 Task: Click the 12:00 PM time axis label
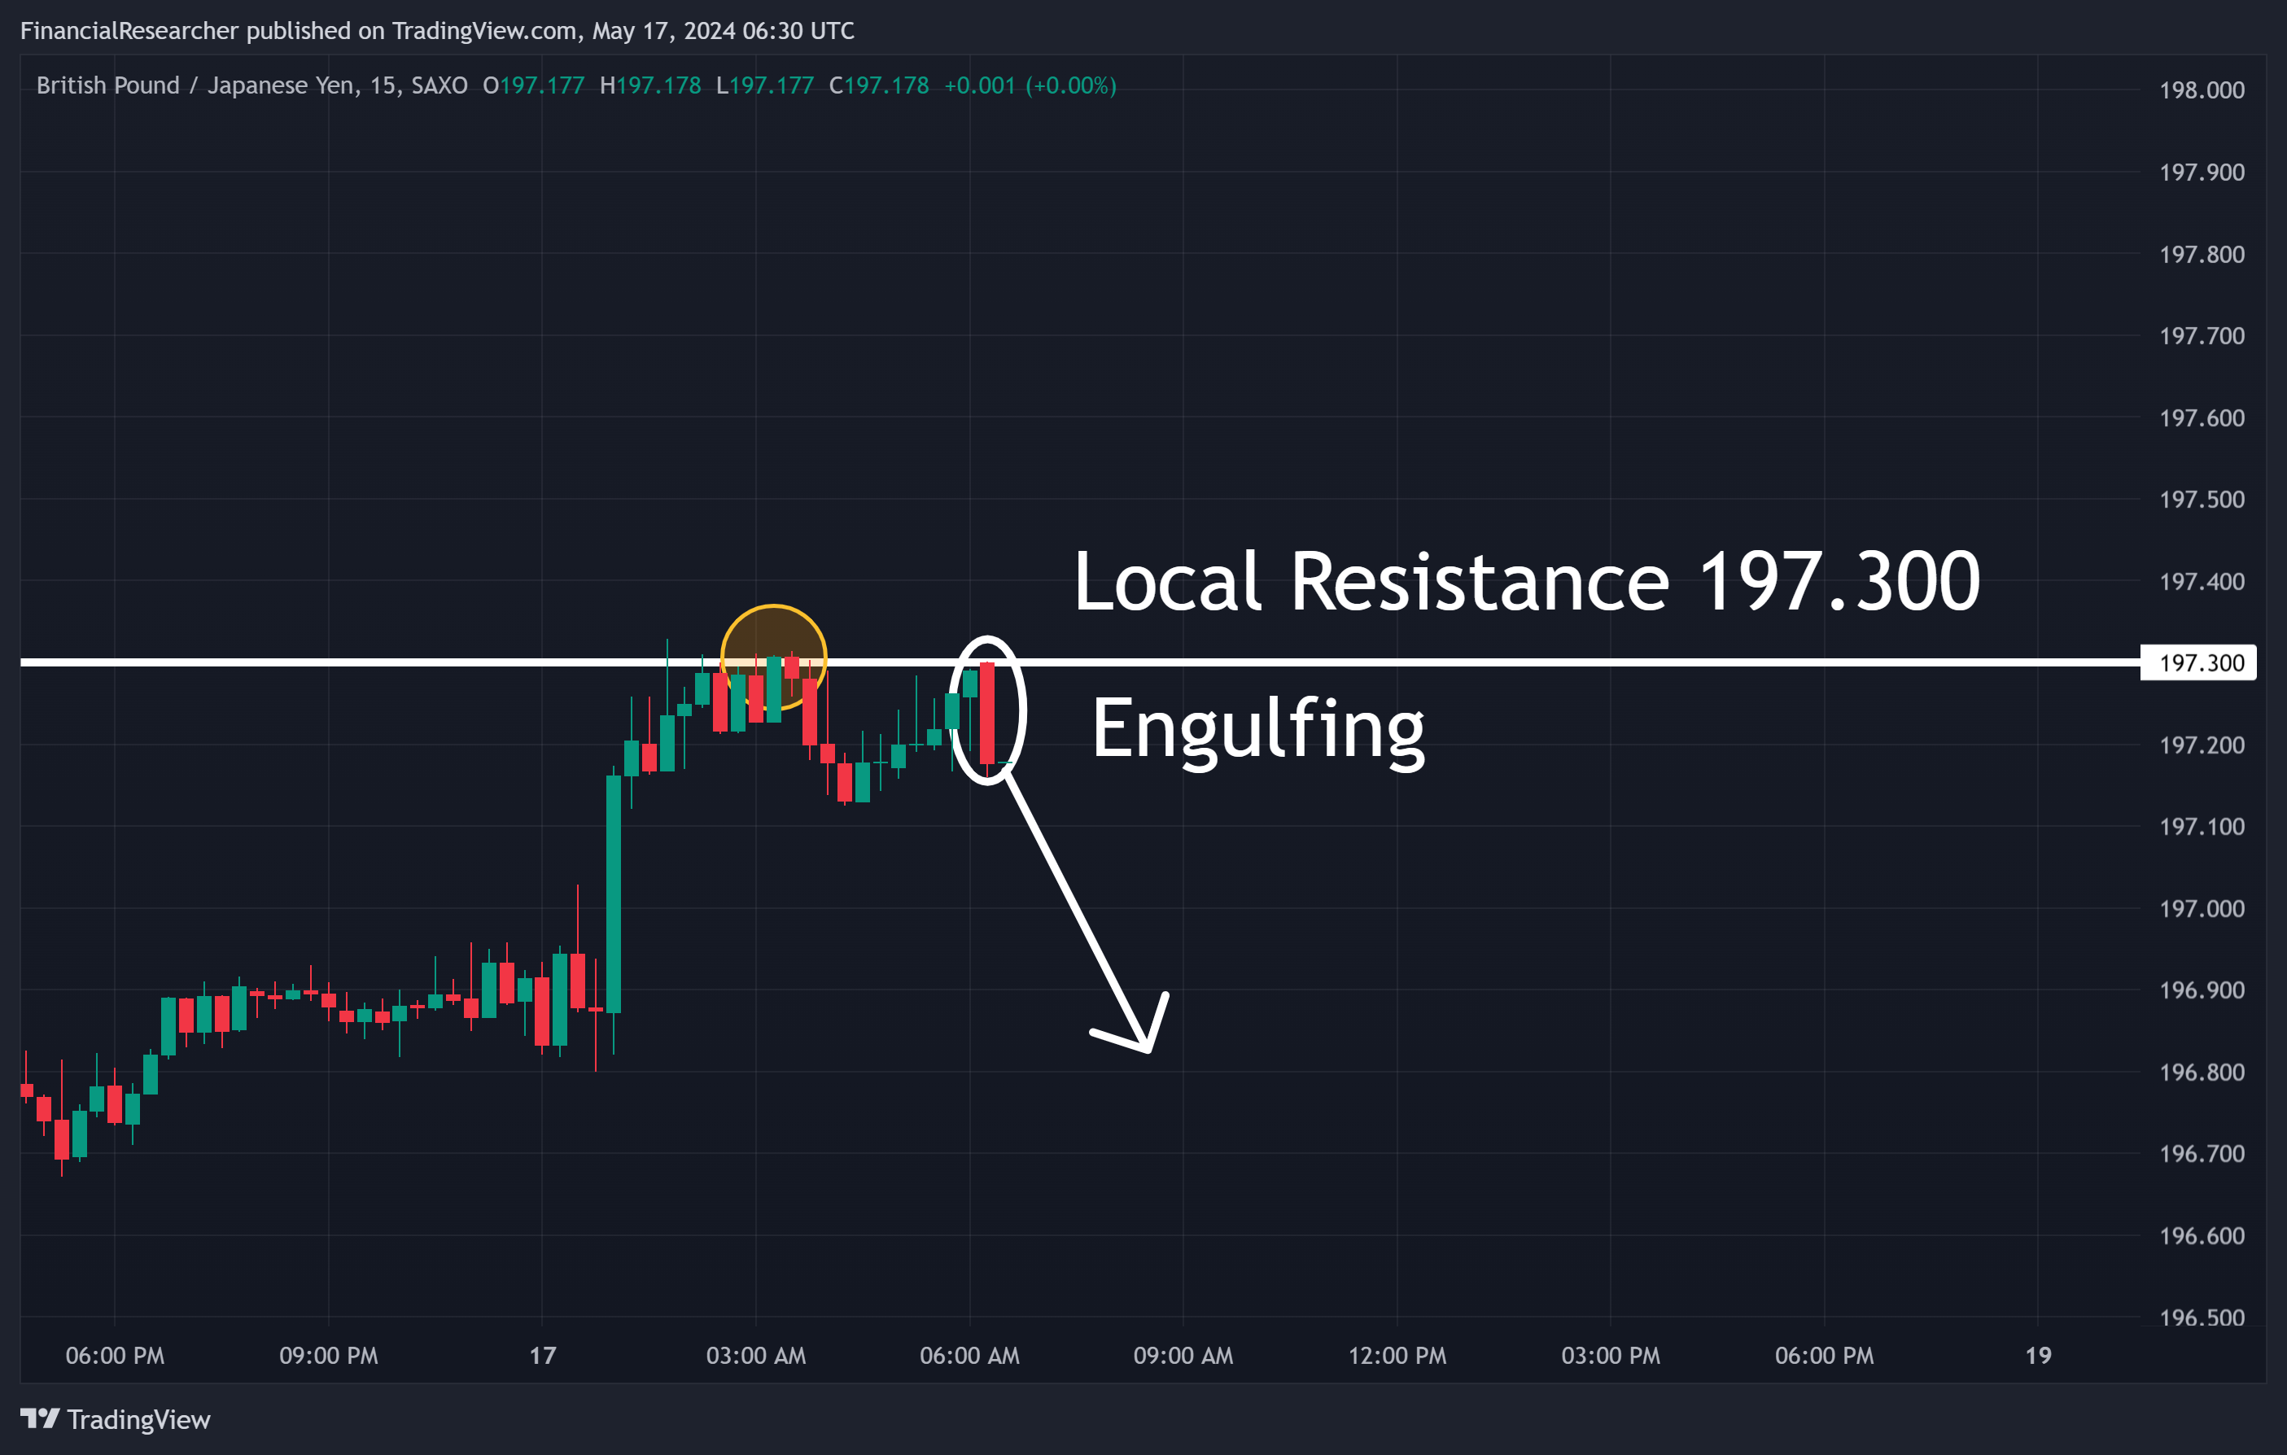click(x=1397, y=1355)
